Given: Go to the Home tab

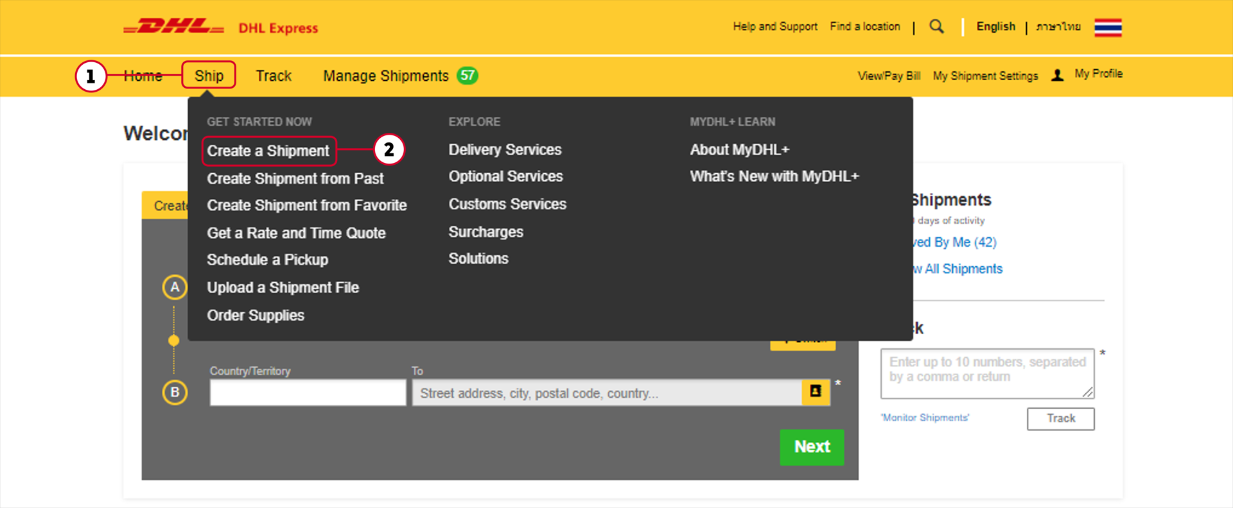Looking at the screenshot, I should (x=143, y=76).
